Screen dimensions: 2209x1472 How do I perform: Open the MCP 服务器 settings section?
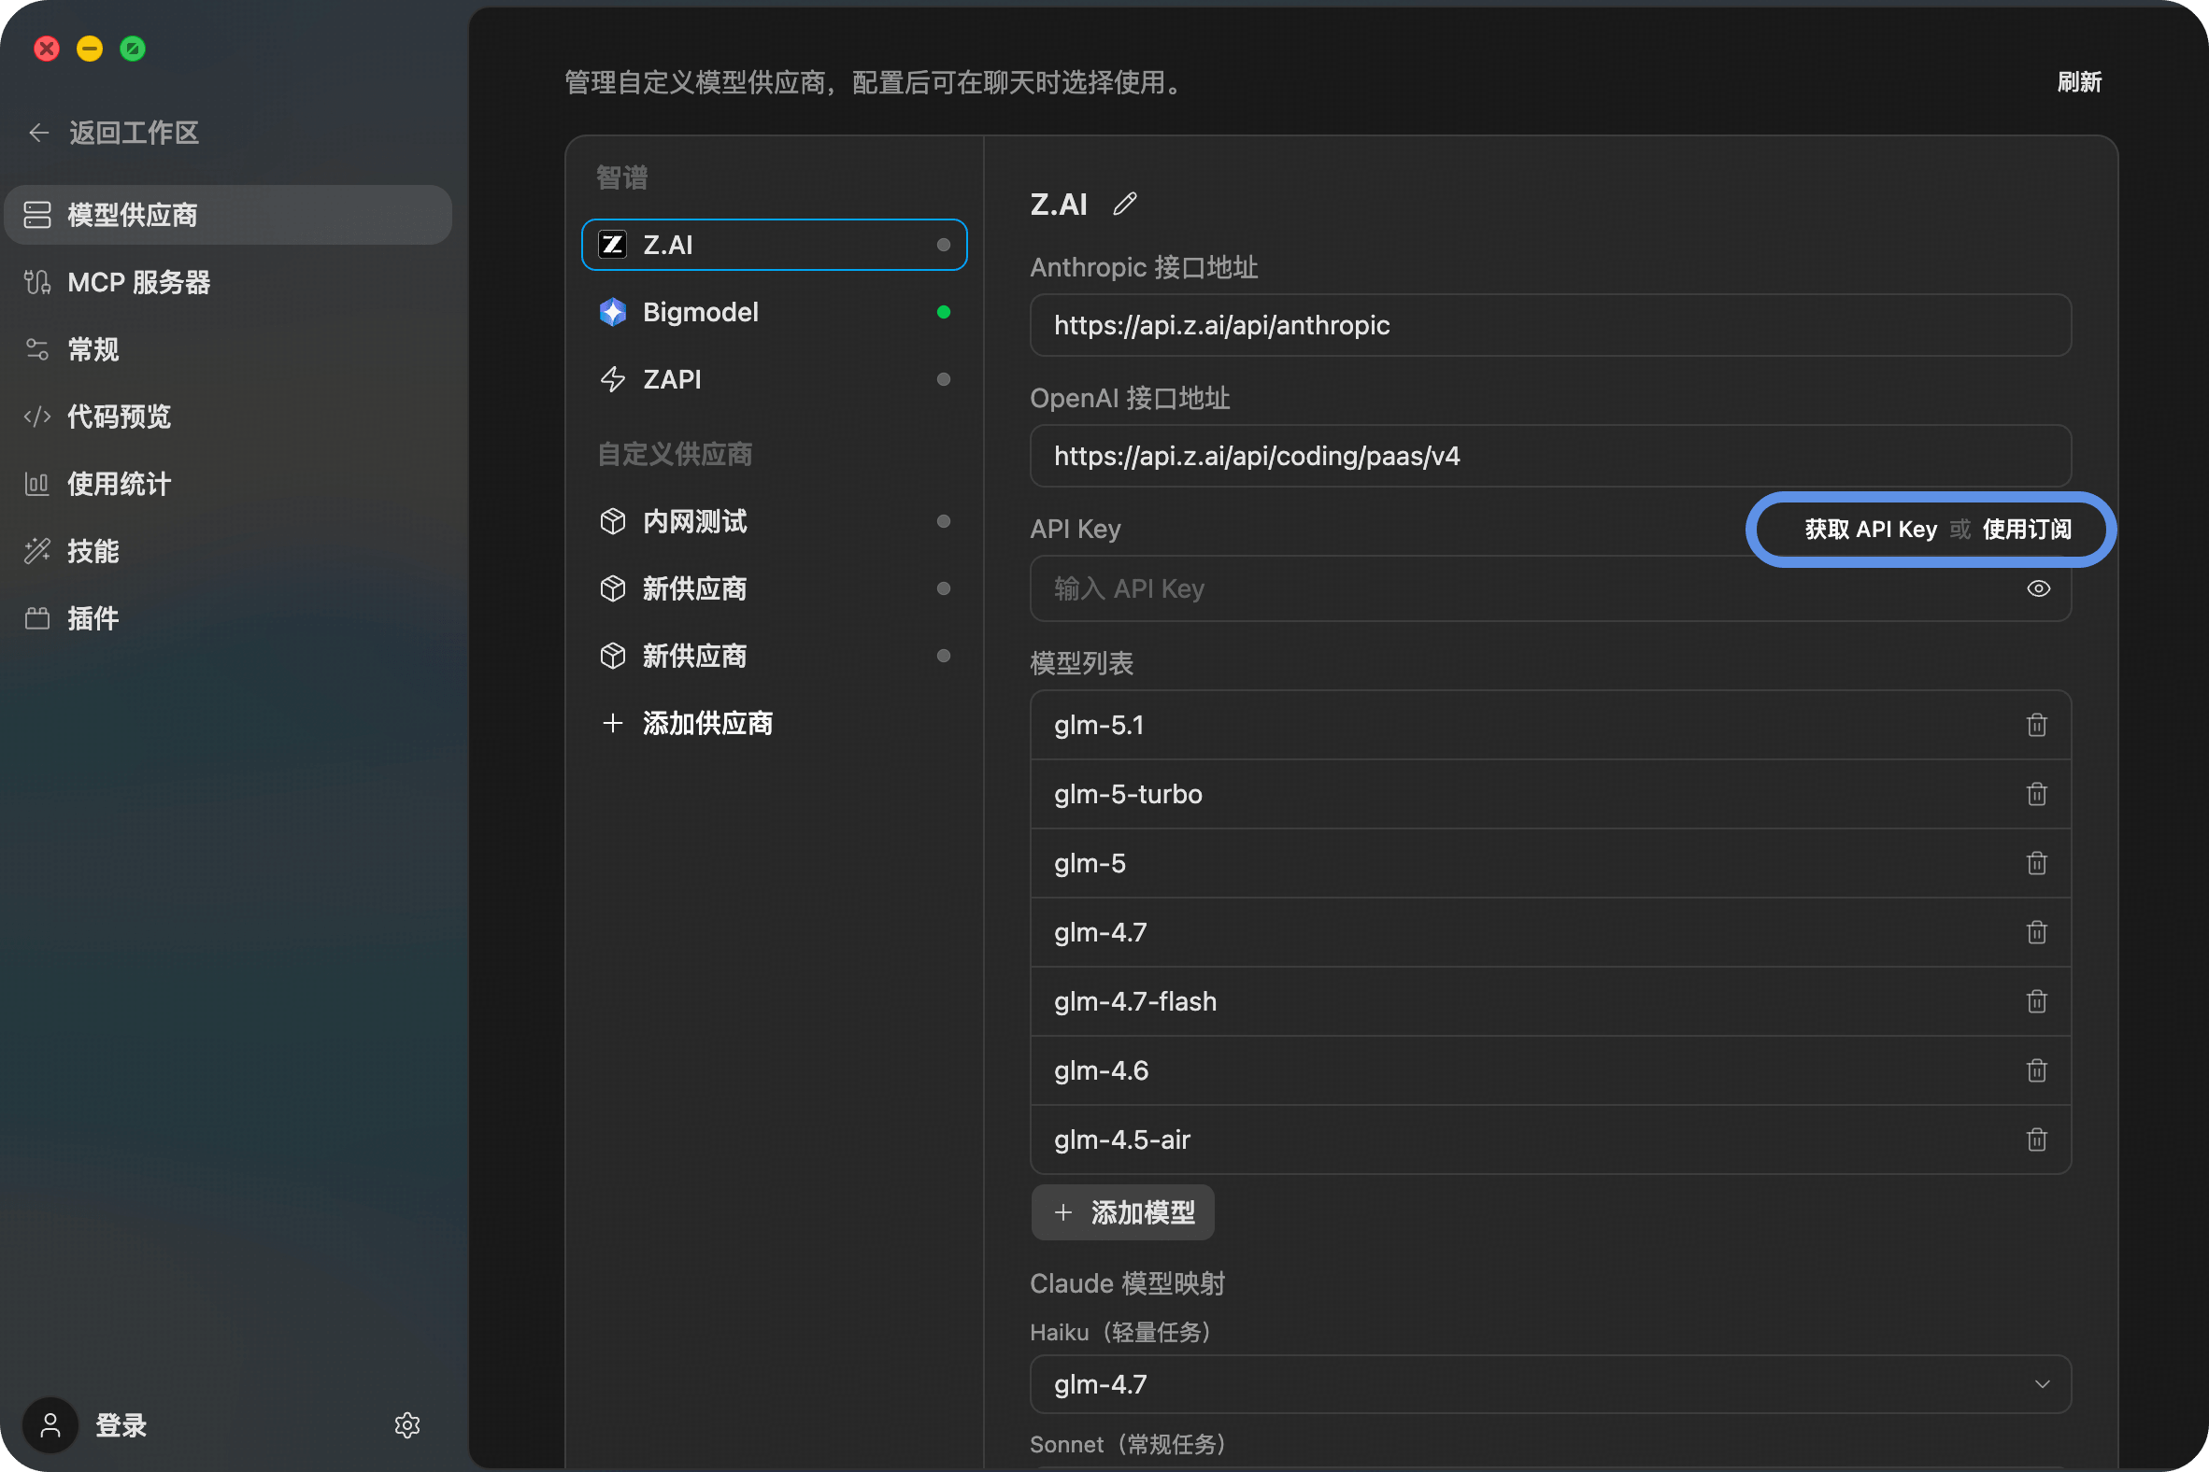click(138, 282)
